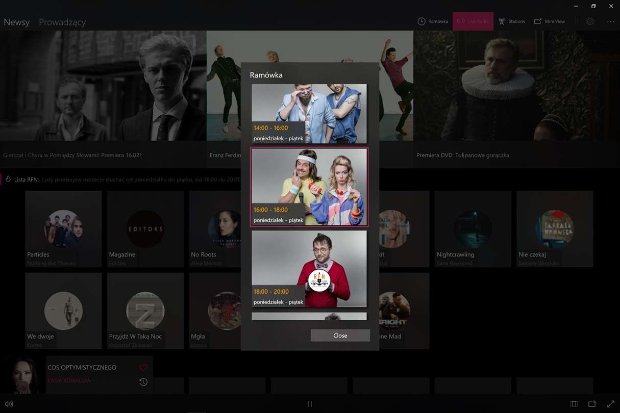Viewport: 620px width, 413px height.
Task: Open the Franz Ferdinand news tile
Action: click(224, 99)
